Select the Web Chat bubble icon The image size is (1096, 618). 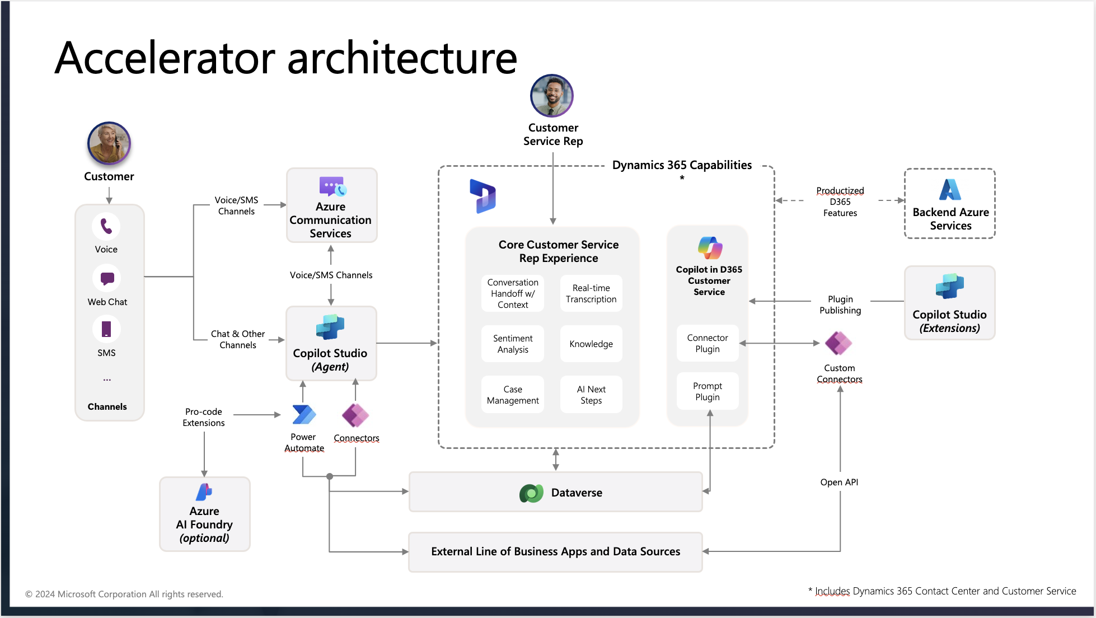click(x=107, y=278)
